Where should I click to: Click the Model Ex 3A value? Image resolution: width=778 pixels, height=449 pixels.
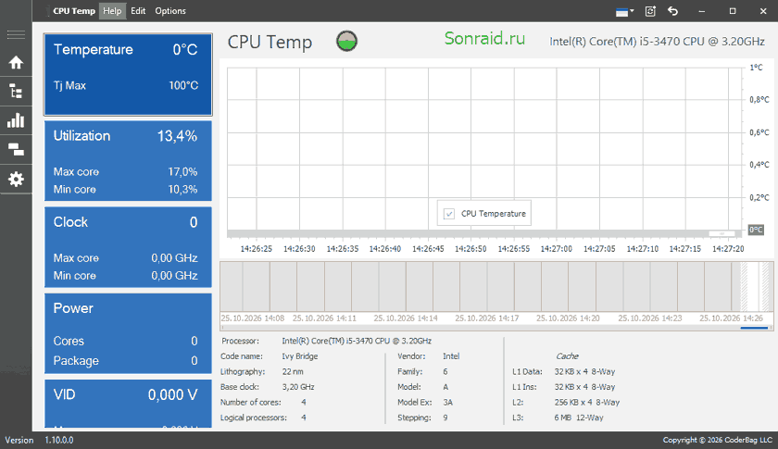(x=447, y=403)
